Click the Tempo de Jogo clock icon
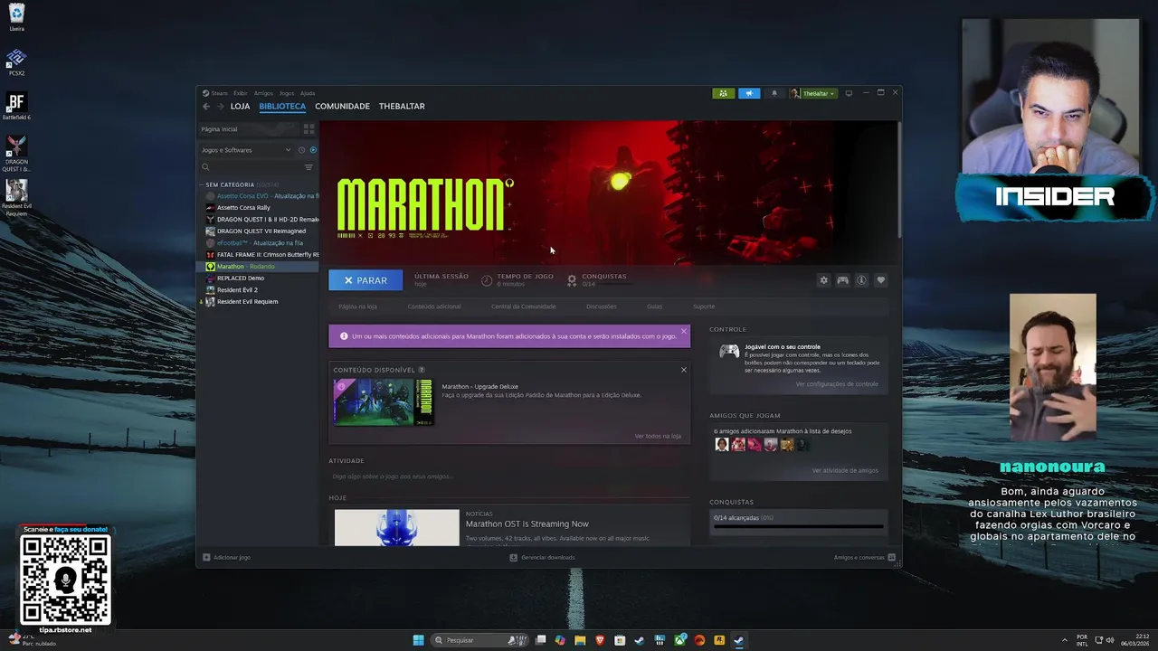 [x=487, y=280]
